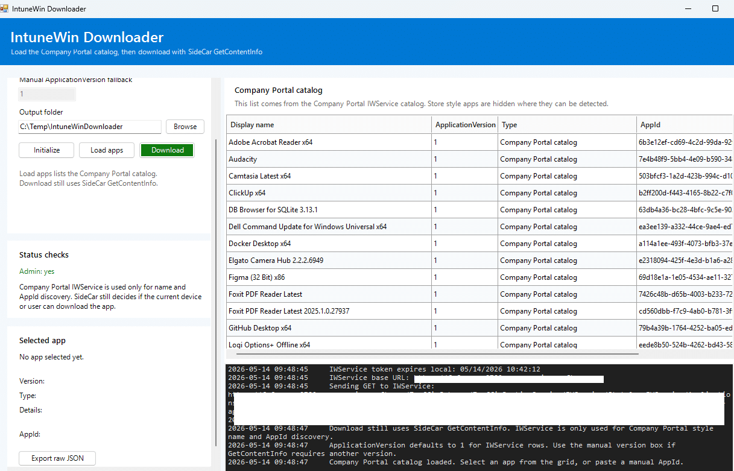
Task: Sort the grid by ApplicationVersion column header
Action: (465, 125)
